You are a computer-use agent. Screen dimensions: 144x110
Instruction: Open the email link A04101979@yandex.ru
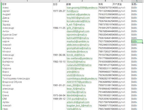[x=79, y=82]
